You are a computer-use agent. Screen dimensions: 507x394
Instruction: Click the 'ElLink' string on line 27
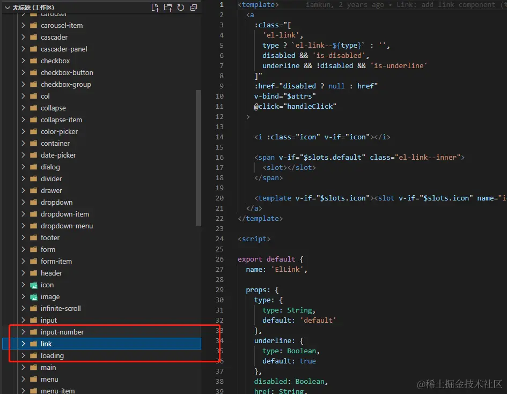[x=287, y=269]
